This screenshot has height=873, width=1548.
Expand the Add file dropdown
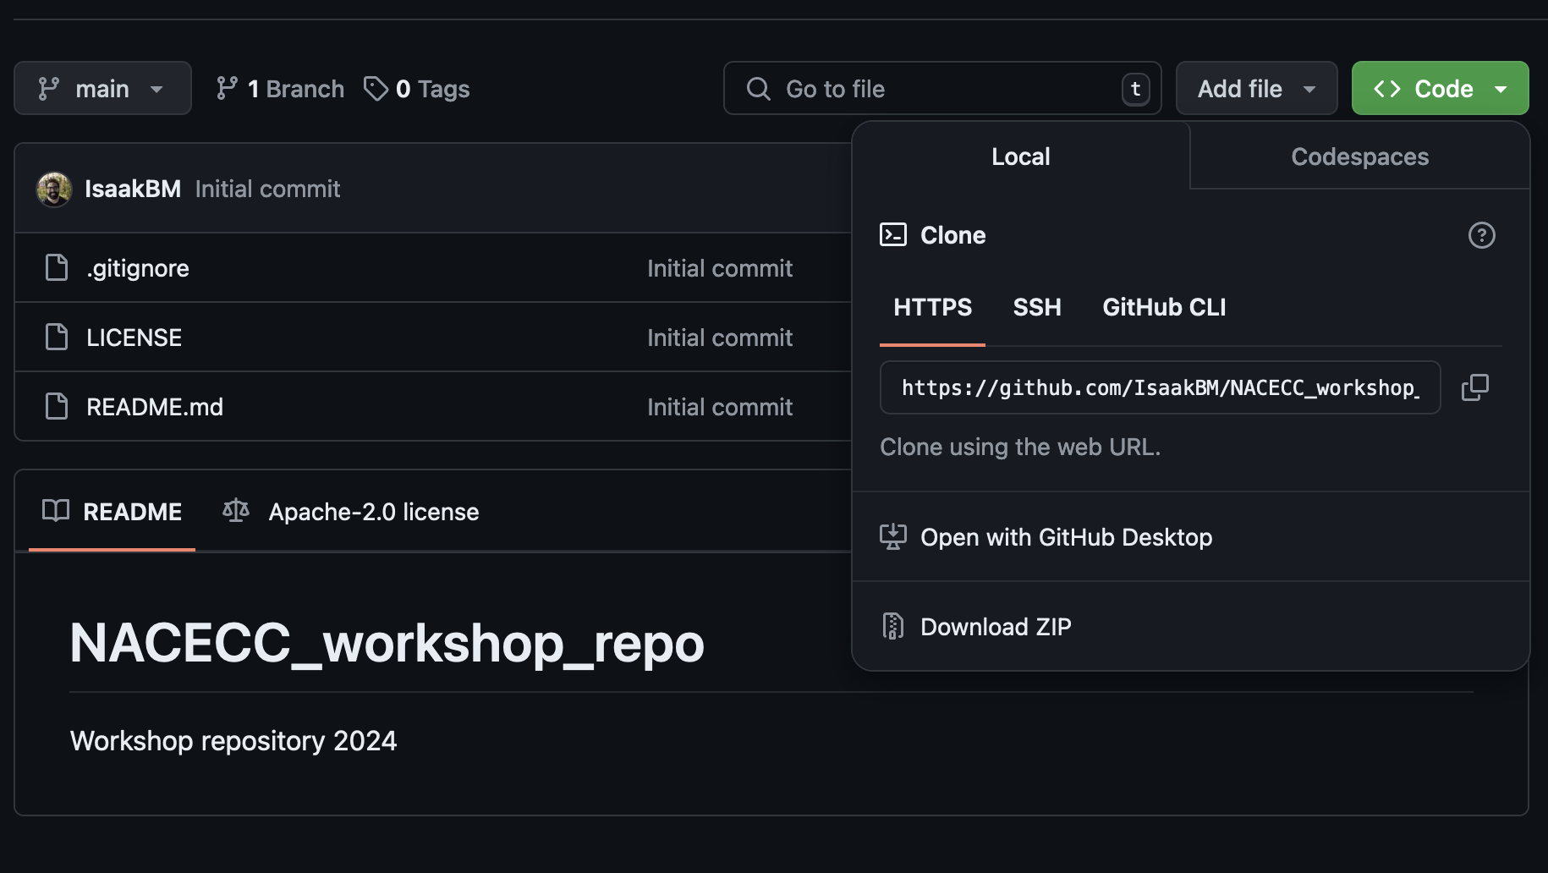tap(1256, 89)
